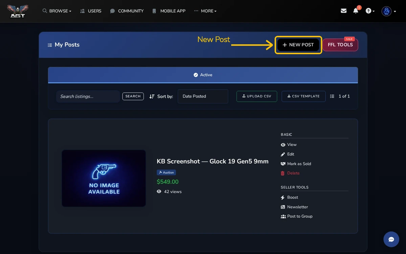Toggle the sort direction icon
The image size is (406, 254).
pyautogui.click(x=152, y=97)
